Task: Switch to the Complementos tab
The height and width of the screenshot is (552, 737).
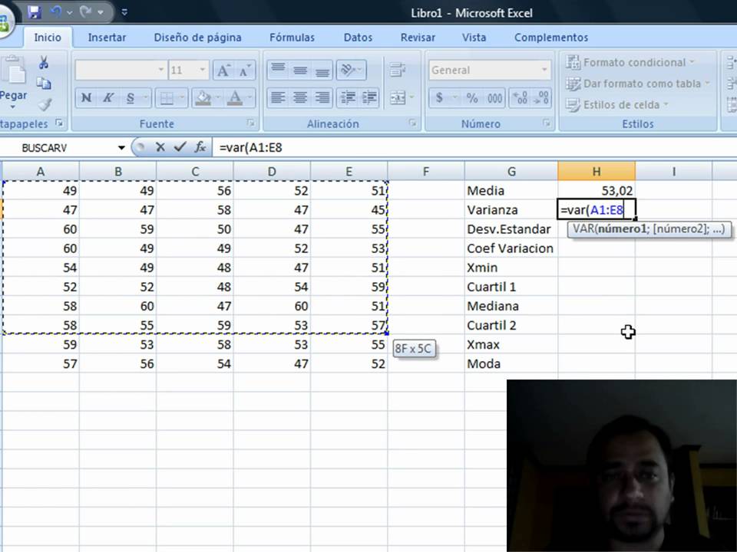Action: [x=551, y=37]
